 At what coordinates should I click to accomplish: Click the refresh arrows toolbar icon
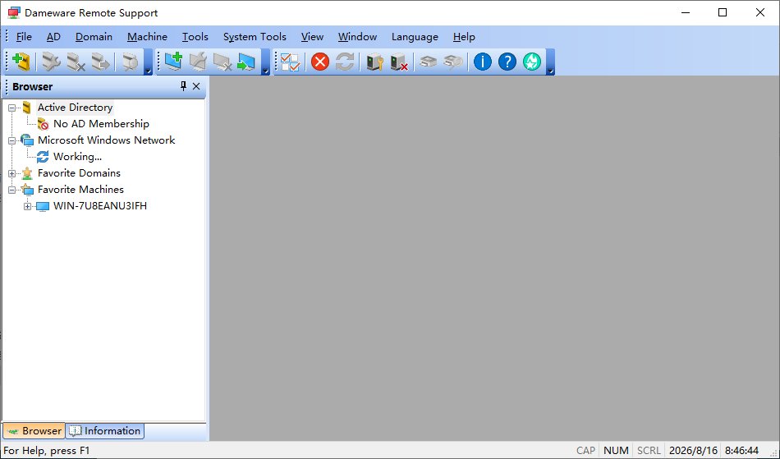(345, 62)
